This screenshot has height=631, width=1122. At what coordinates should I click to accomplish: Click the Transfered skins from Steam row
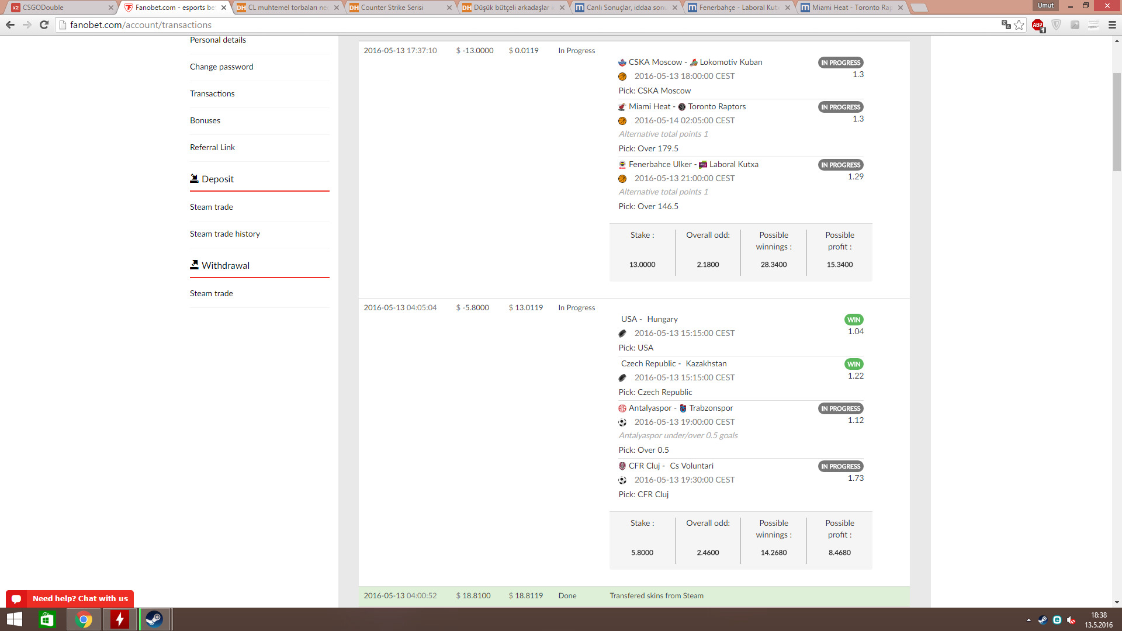point(634,596)
